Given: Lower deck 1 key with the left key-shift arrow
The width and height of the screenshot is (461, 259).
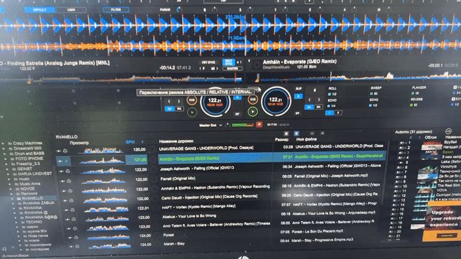Looking at the screenshot, I should click(x=201, y=69).
